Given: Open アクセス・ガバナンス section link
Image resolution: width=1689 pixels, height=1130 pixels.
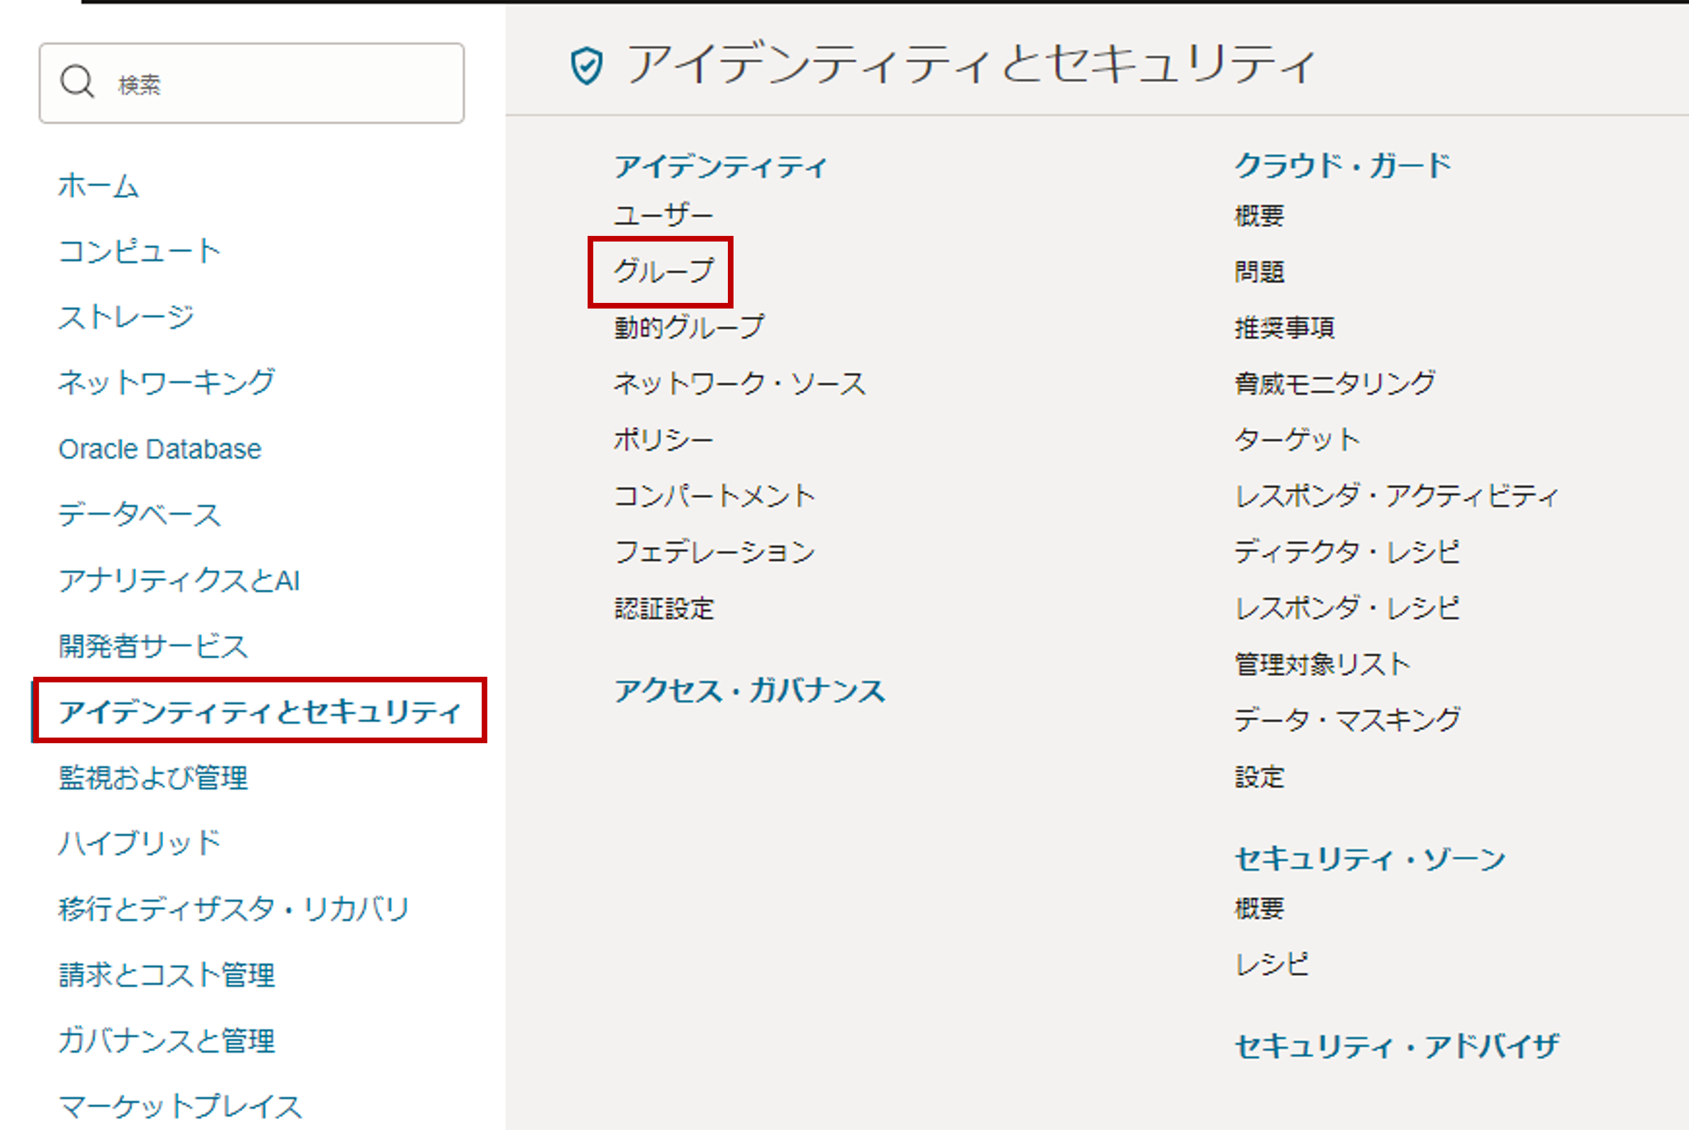Looking at the screenshot, I should tap(750, 690).
